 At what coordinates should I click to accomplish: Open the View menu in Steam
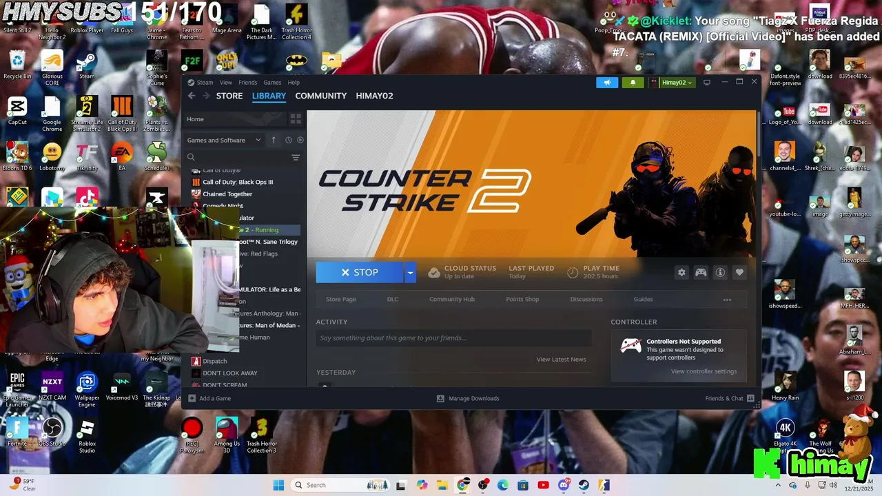click(x=226, y=83)
